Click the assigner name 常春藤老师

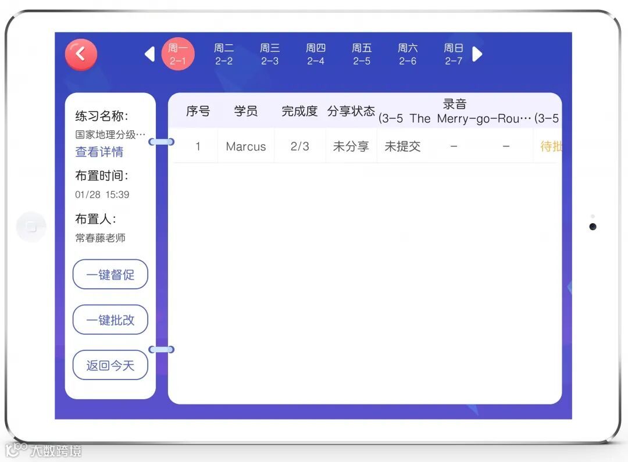(x=100, y=238)
